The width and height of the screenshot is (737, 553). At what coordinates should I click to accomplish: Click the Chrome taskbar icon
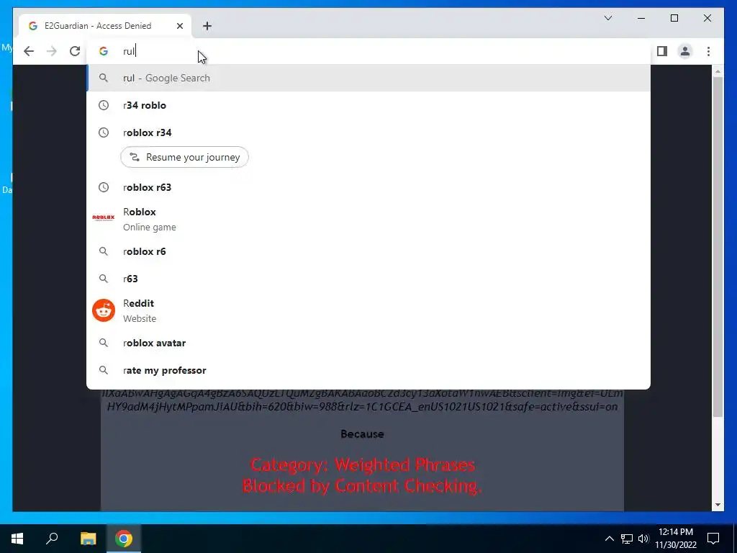124,539
